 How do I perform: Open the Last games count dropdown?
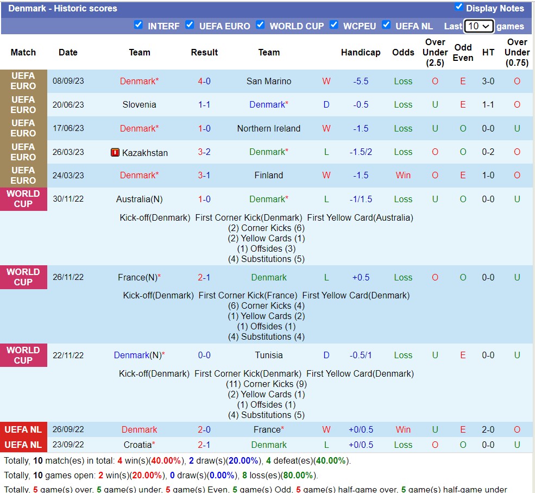click(x=479, y=26)
